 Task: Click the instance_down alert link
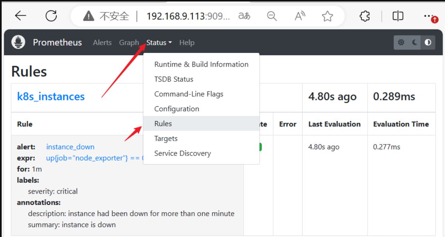coord(70,147)
